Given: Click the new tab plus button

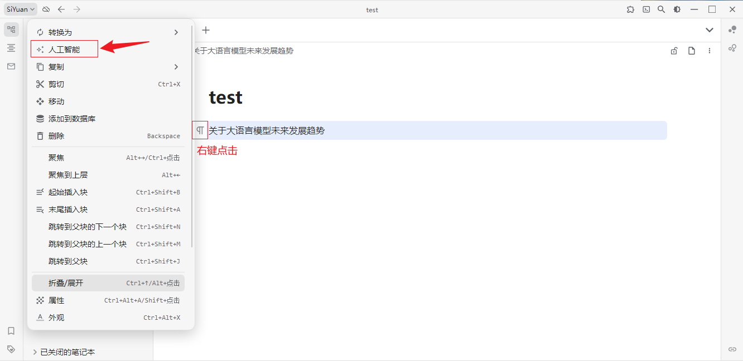Looking at the screenshot, I should point(206,30).
